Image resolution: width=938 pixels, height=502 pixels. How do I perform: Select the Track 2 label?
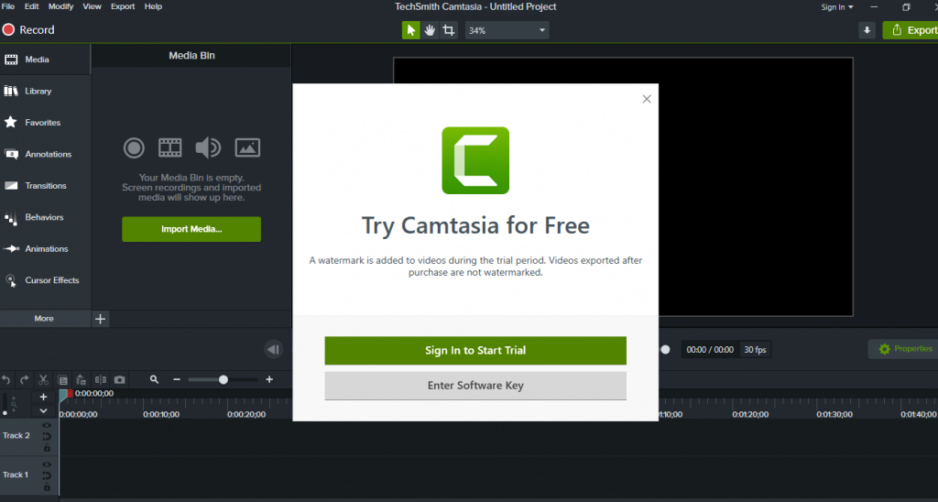16,435
